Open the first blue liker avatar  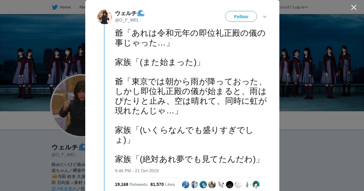pyautogui.click(x=186, y=185)
